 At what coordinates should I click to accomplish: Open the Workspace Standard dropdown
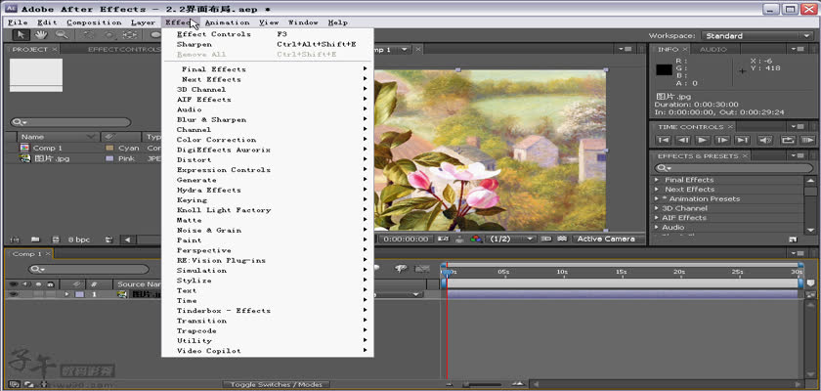[x=758, y=35]
